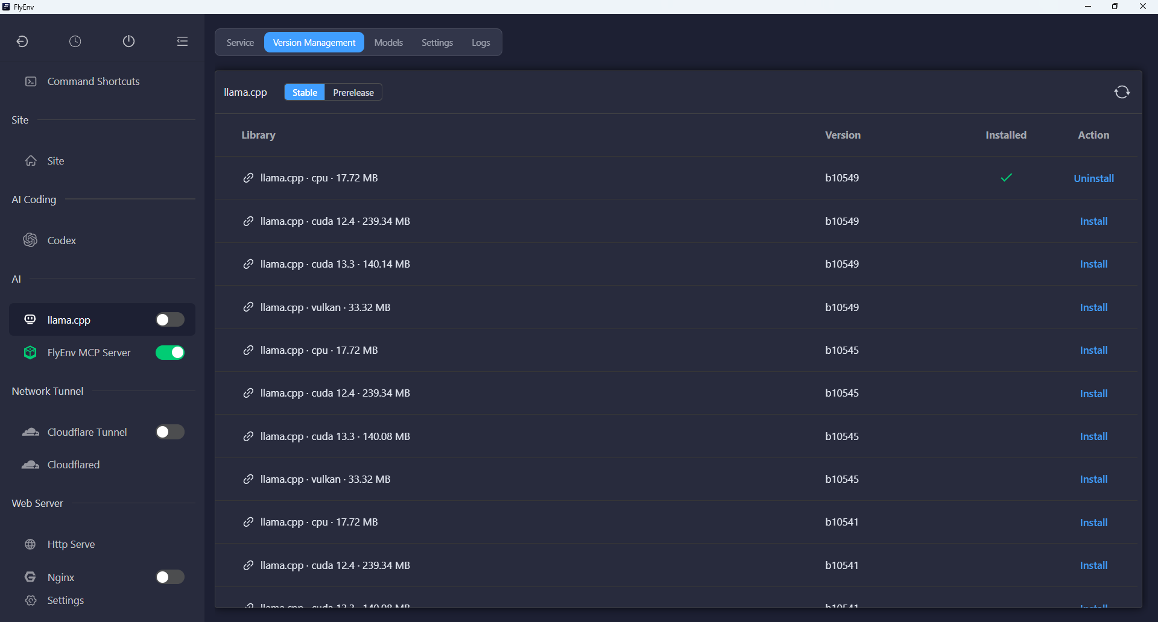Click the Version column header

tap(843, 135)
